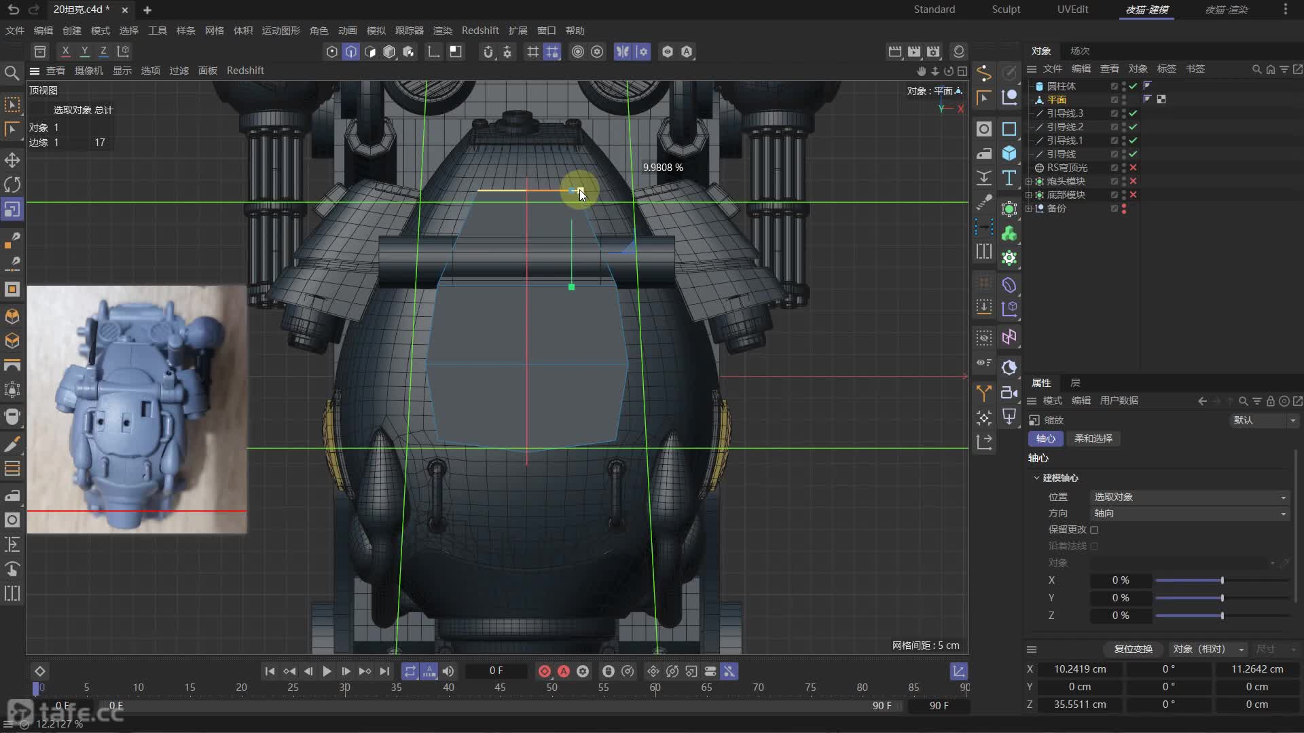Image resolution: width=1304 pixels, height=733 pixels.
Task: Toggle Z axis lock
Action: [x=103, y=51]
